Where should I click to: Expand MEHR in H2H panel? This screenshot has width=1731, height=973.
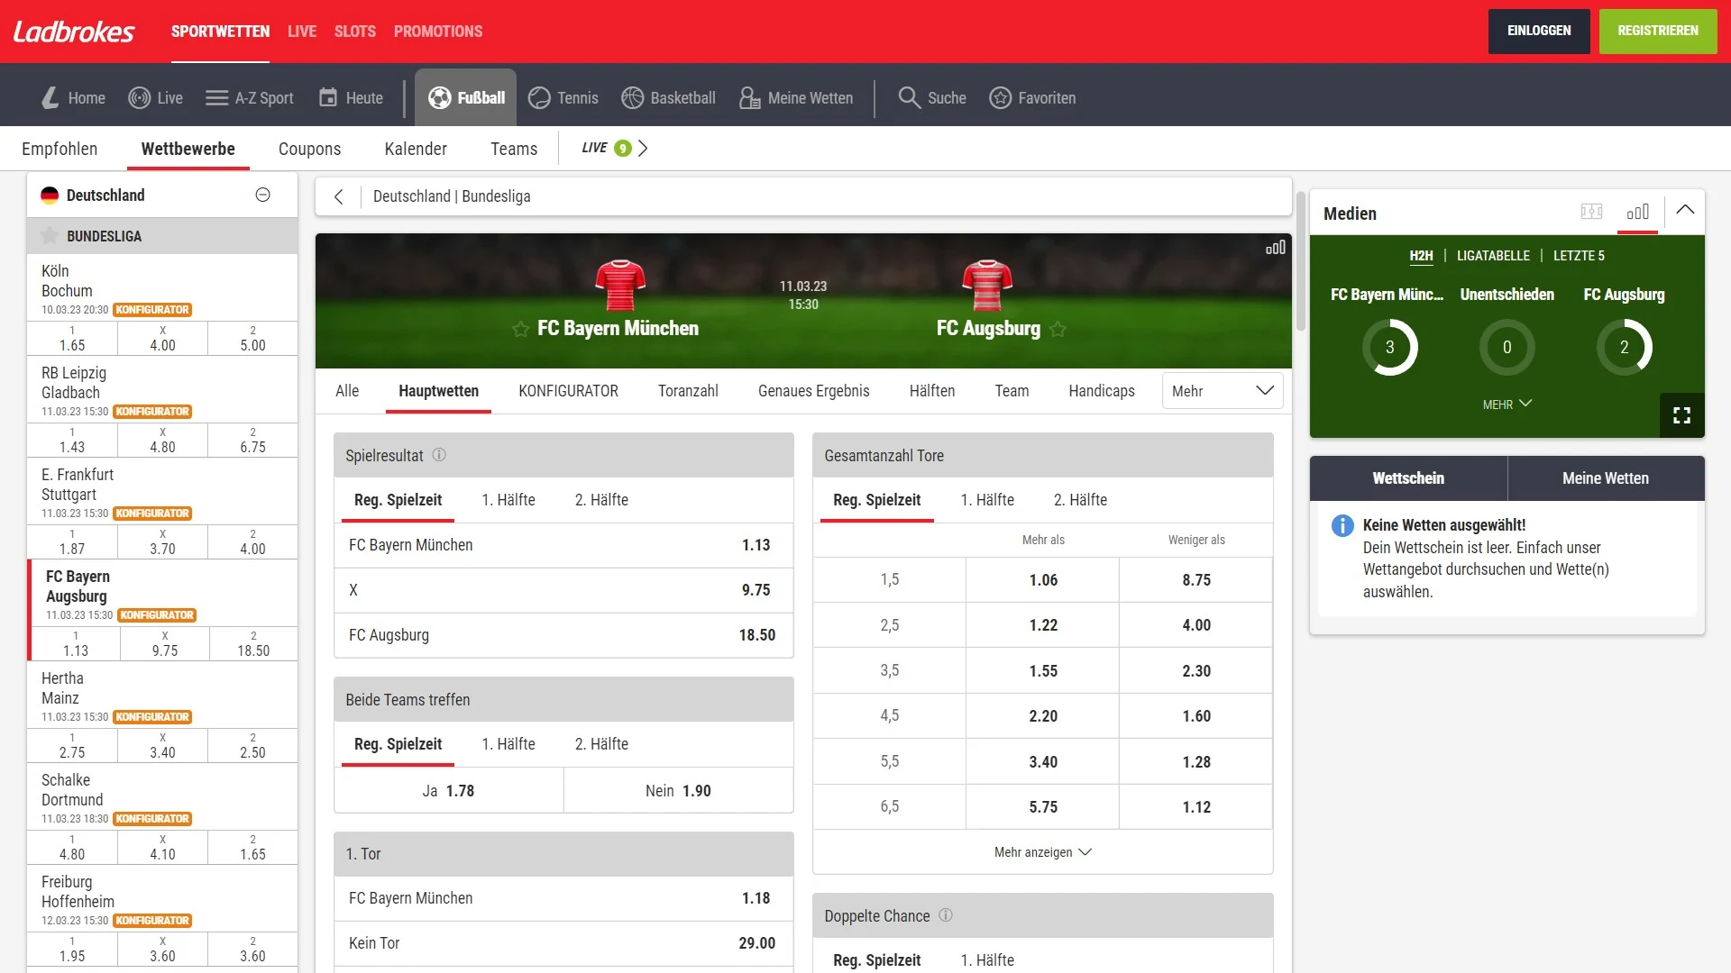coord(1507,405)
